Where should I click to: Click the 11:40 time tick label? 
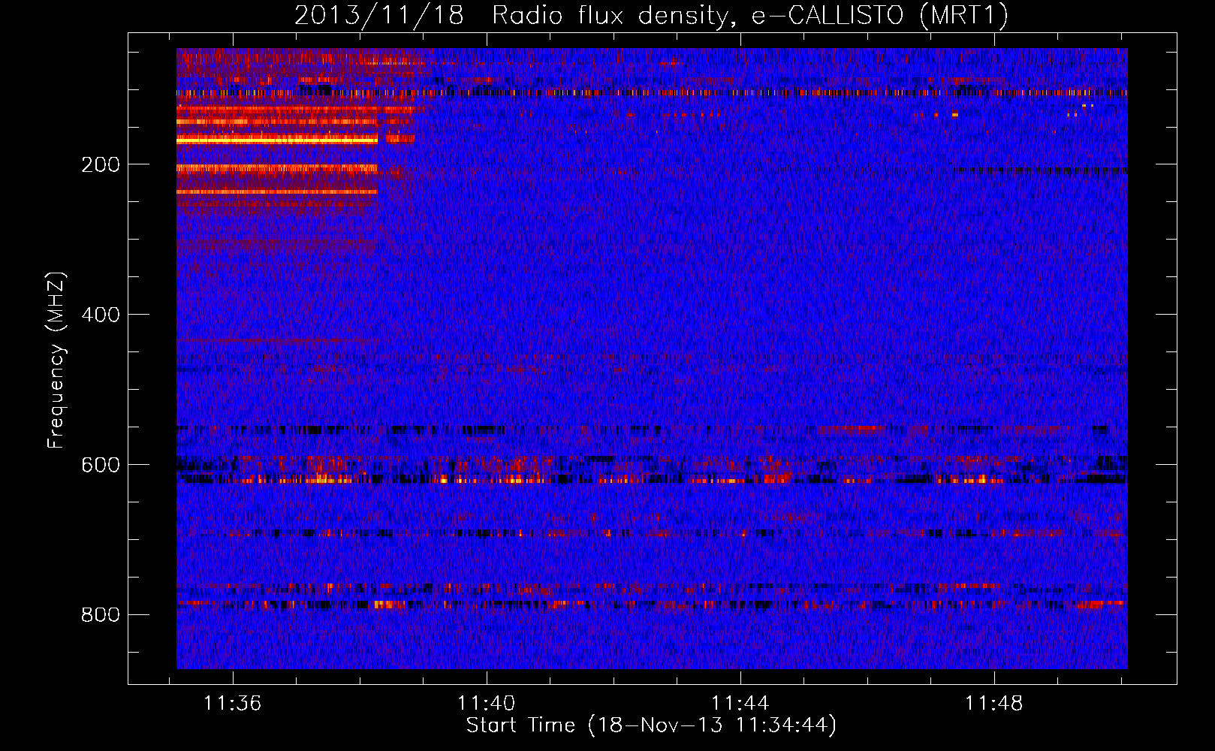(487, 703)
